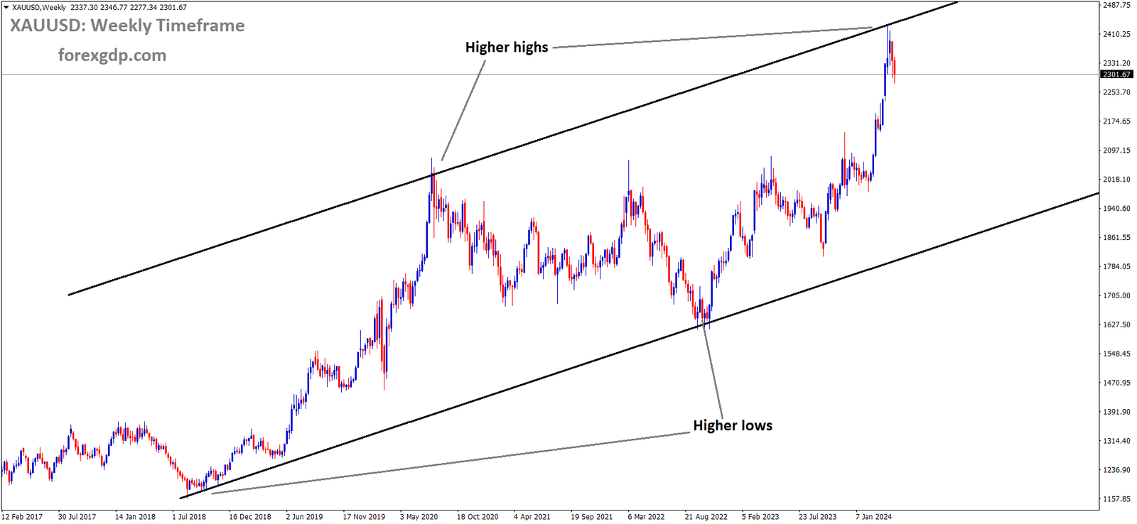1137x524 pixels.
Task: Click the '5 Feb 2023' date label
Action: pos(760,517)
